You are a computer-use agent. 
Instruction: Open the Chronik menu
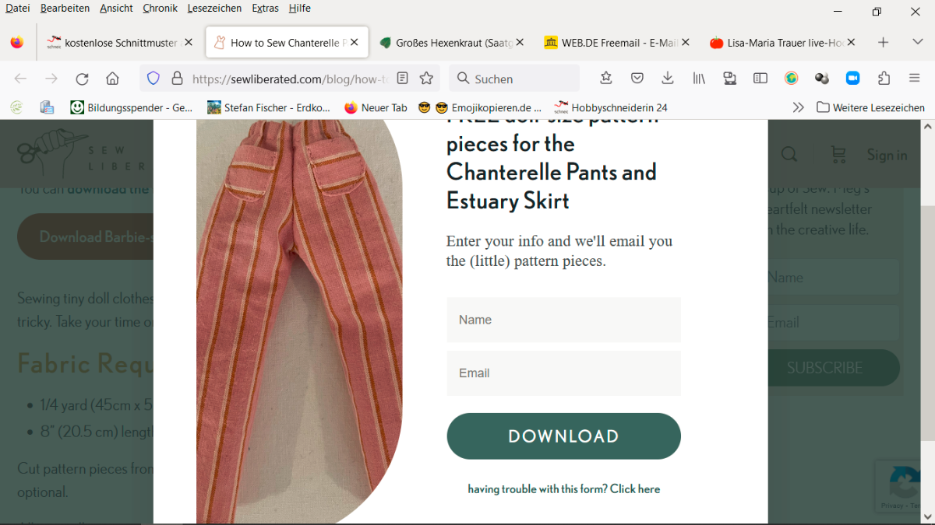point(160,8)
